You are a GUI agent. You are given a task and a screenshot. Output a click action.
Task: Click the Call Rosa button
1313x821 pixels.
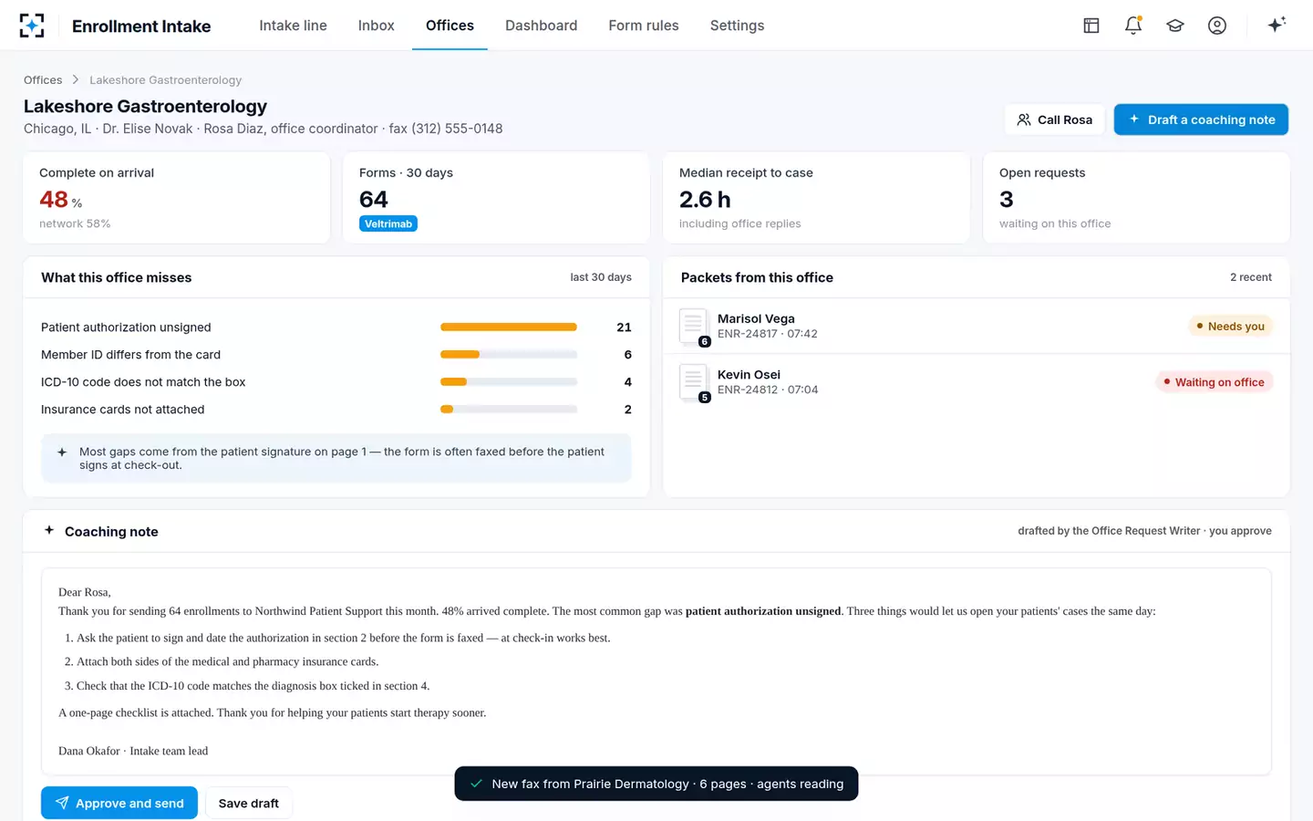tap(1054, 120)
